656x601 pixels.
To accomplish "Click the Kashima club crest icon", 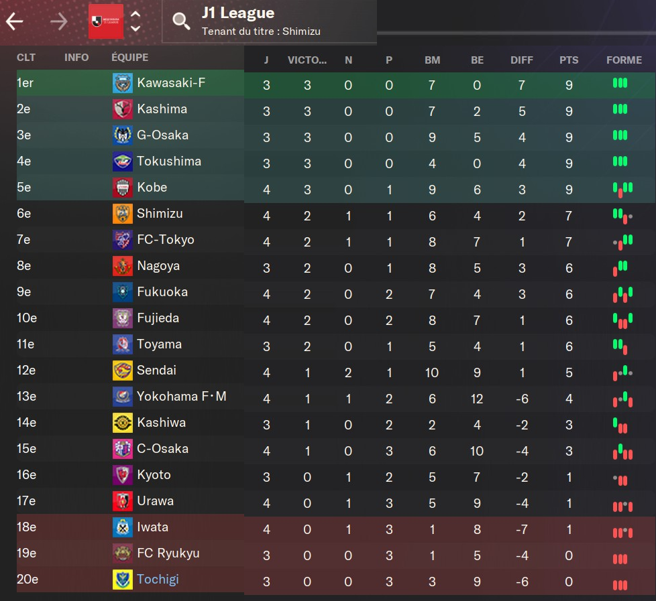I will (x=123, y=109).
